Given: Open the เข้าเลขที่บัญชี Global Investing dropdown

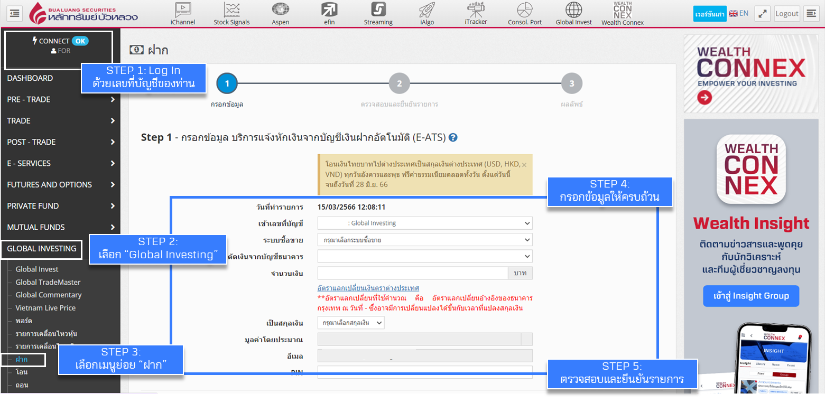Looking at the screenshot, I should 425,223.
